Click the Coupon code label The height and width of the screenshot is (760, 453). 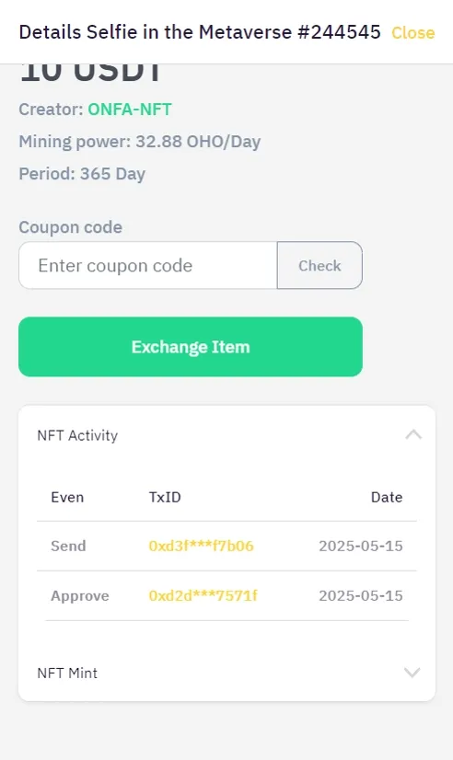pos(70,227)
